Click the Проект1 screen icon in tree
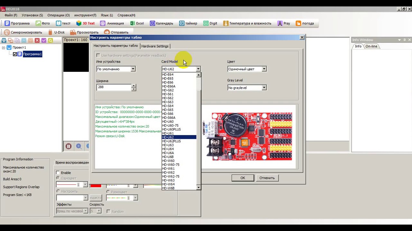 (9, 47)
